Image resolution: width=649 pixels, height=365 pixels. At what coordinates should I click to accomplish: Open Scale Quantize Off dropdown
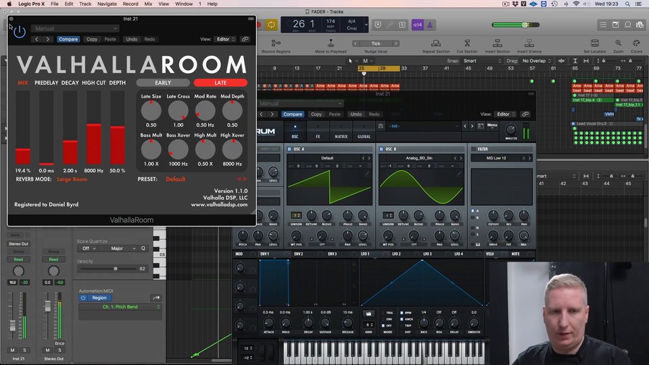[89, 248]
